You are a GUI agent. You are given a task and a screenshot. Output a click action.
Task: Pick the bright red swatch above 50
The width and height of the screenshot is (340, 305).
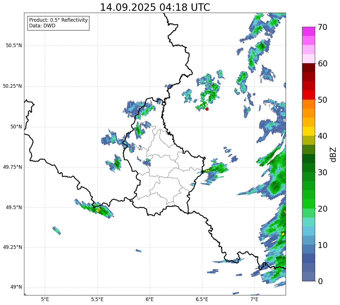[308, 95]
